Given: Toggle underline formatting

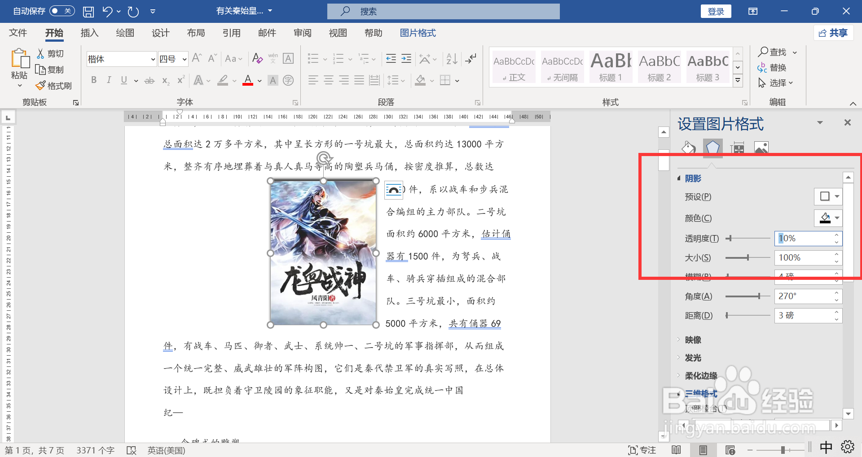Looking at the screenshot, I should pos(124,80).
